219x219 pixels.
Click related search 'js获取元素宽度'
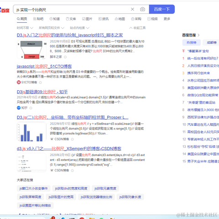(x=105, y=188)
